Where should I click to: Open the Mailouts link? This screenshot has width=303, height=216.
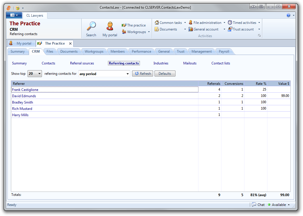[190, 63]
